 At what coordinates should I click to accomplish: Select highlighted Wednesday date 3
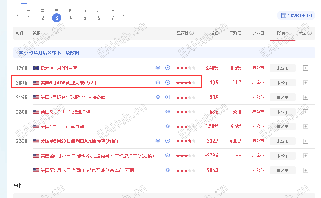coord(57,18)
